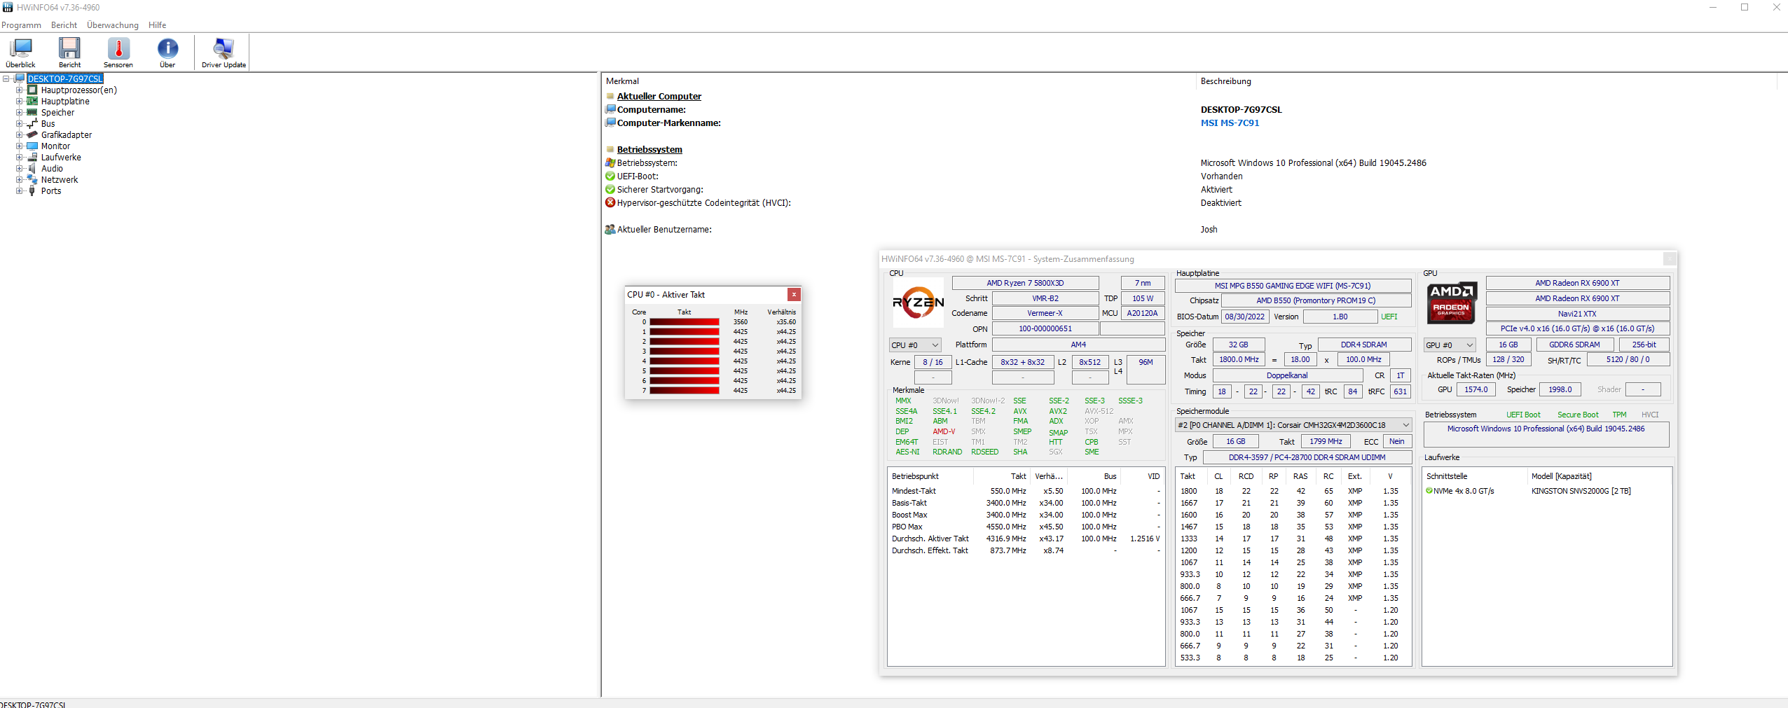Screen dimensions: 1788x708
Task: Click the computer icon beside Computername
Action: coord(610,110)
